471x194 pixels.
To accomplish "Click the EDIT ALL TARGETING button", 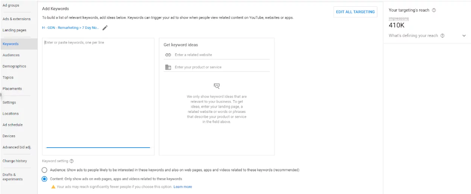I will (355, 12).
